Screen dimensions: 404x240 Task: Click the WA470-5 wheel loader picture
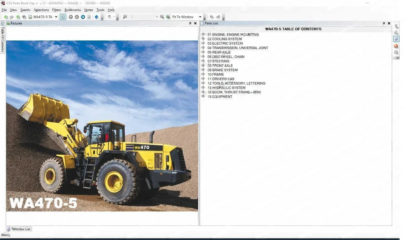102,126
